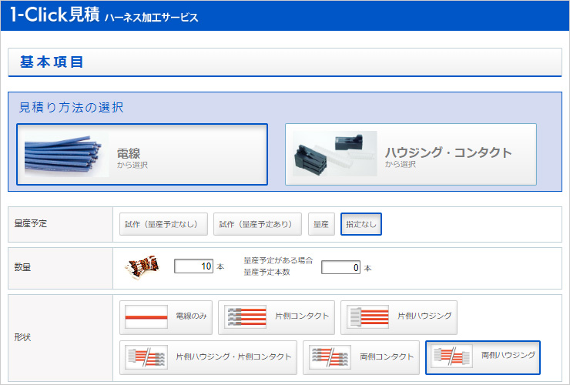Screen dimensions: 570x385
Task: Select 試作（量産予定あり） option
Action: [x=256, y=225]
